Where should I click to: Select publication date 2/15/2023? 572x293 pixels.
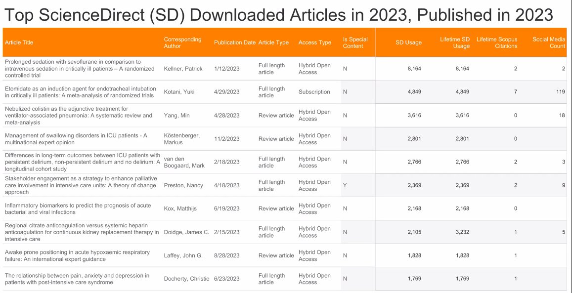pos(227,232)
